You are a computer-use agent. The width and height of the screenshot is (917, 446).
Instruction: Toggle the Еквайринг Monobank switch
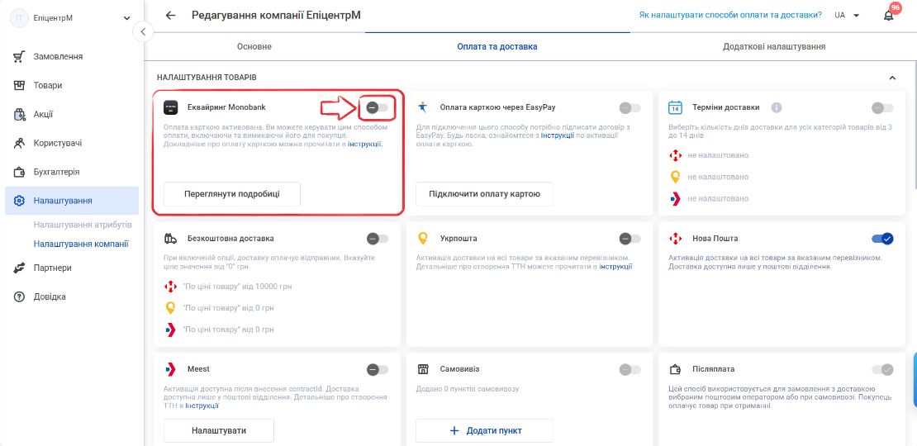click(378, 107)
